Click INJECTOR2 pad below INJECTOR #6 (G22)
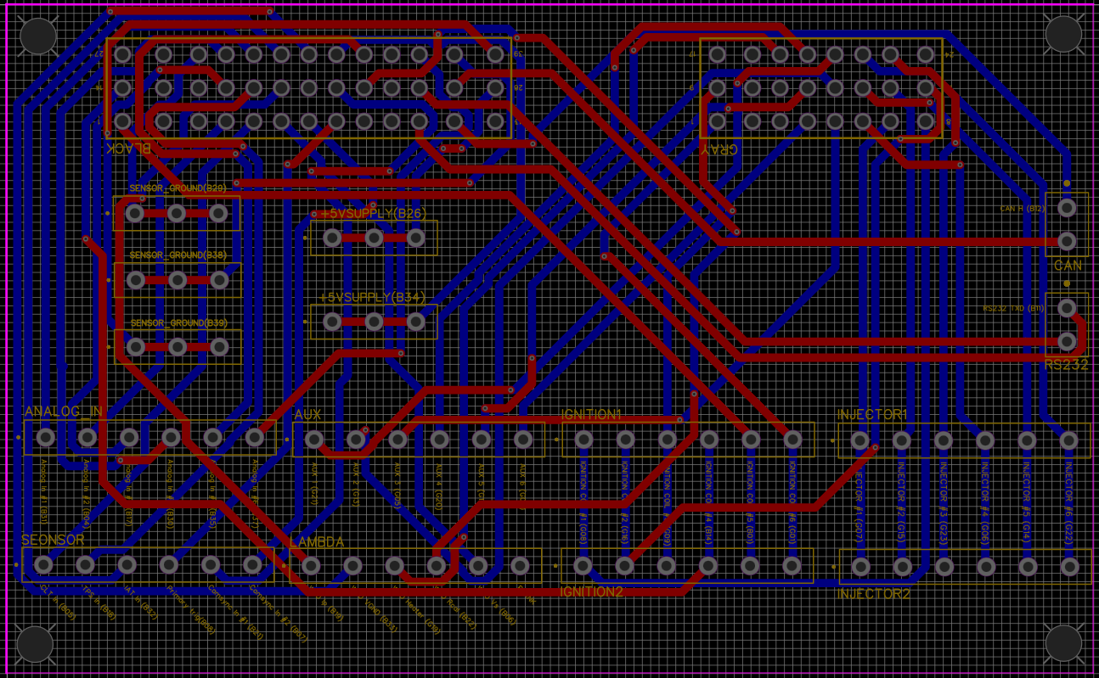Screen dimensions: 1099x678 [1069, 566]
